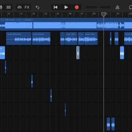Viewport: 132px width, 132px height.
Task: Select the right bottom-track region near bar 78
Action: 113,124
